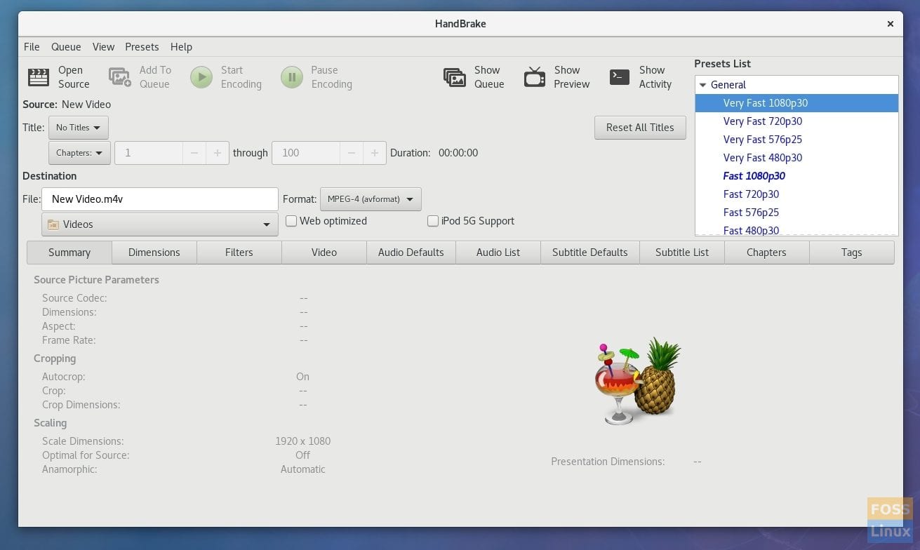Increase the end chapter value
The image size is (920, 550).
(x=375, y=153)
